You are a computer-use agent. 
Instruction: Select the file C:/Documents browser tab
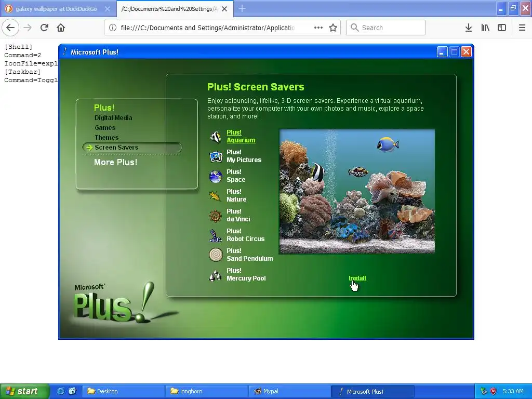[170, 9]
